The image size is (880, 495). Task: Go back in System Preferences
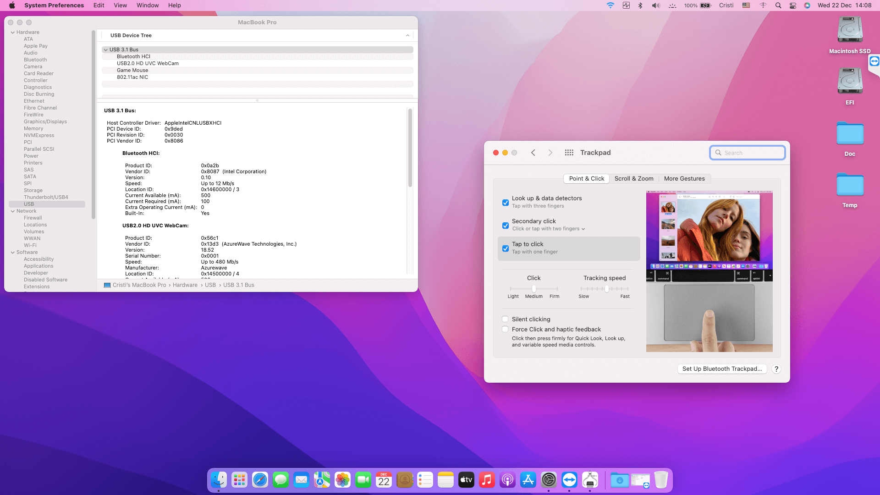(x=533, y=153)
